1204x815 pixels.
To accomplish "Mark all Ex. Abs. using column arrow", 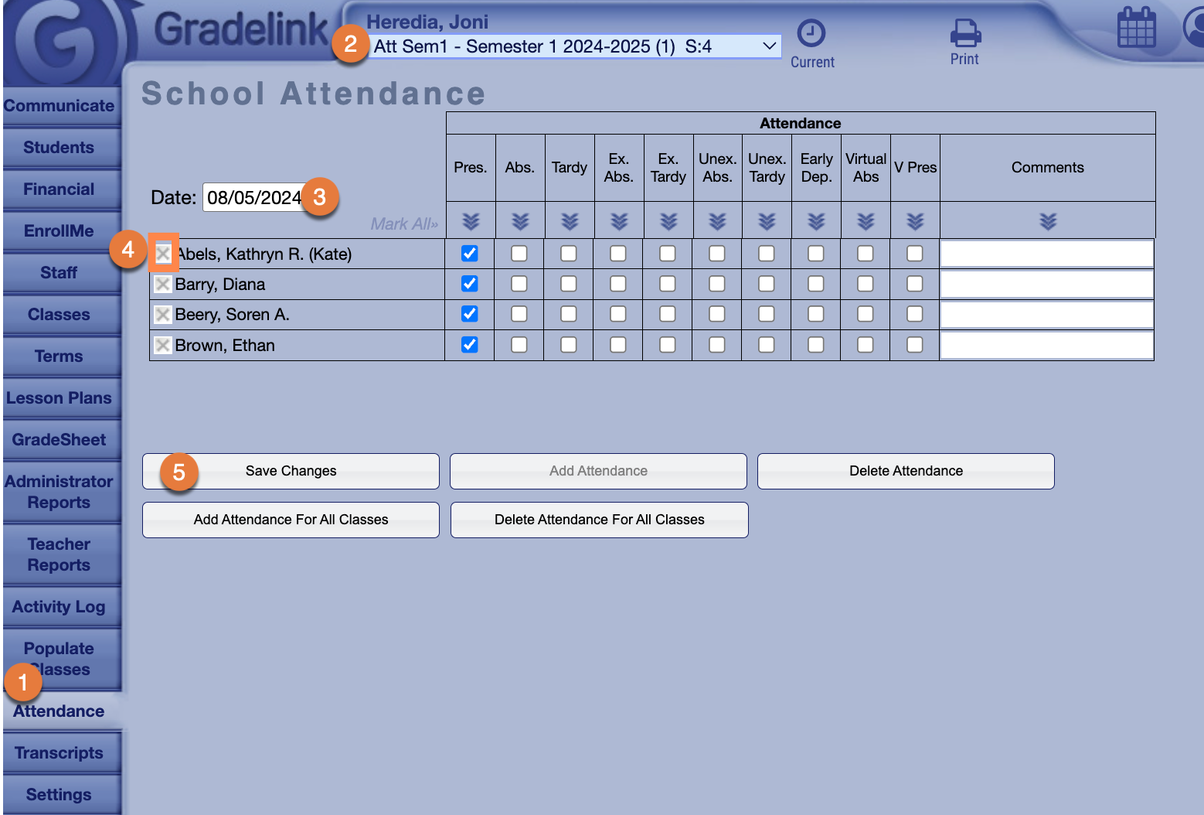I will point(619,222).
